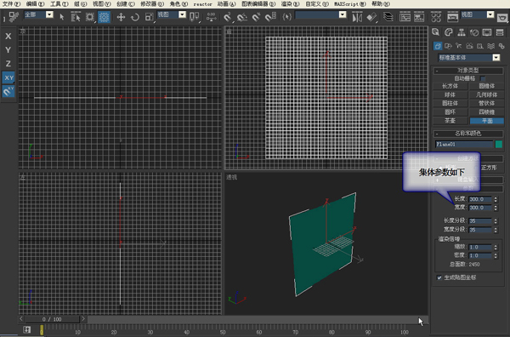Select the Systems category icon

click(x=501, y=46)
